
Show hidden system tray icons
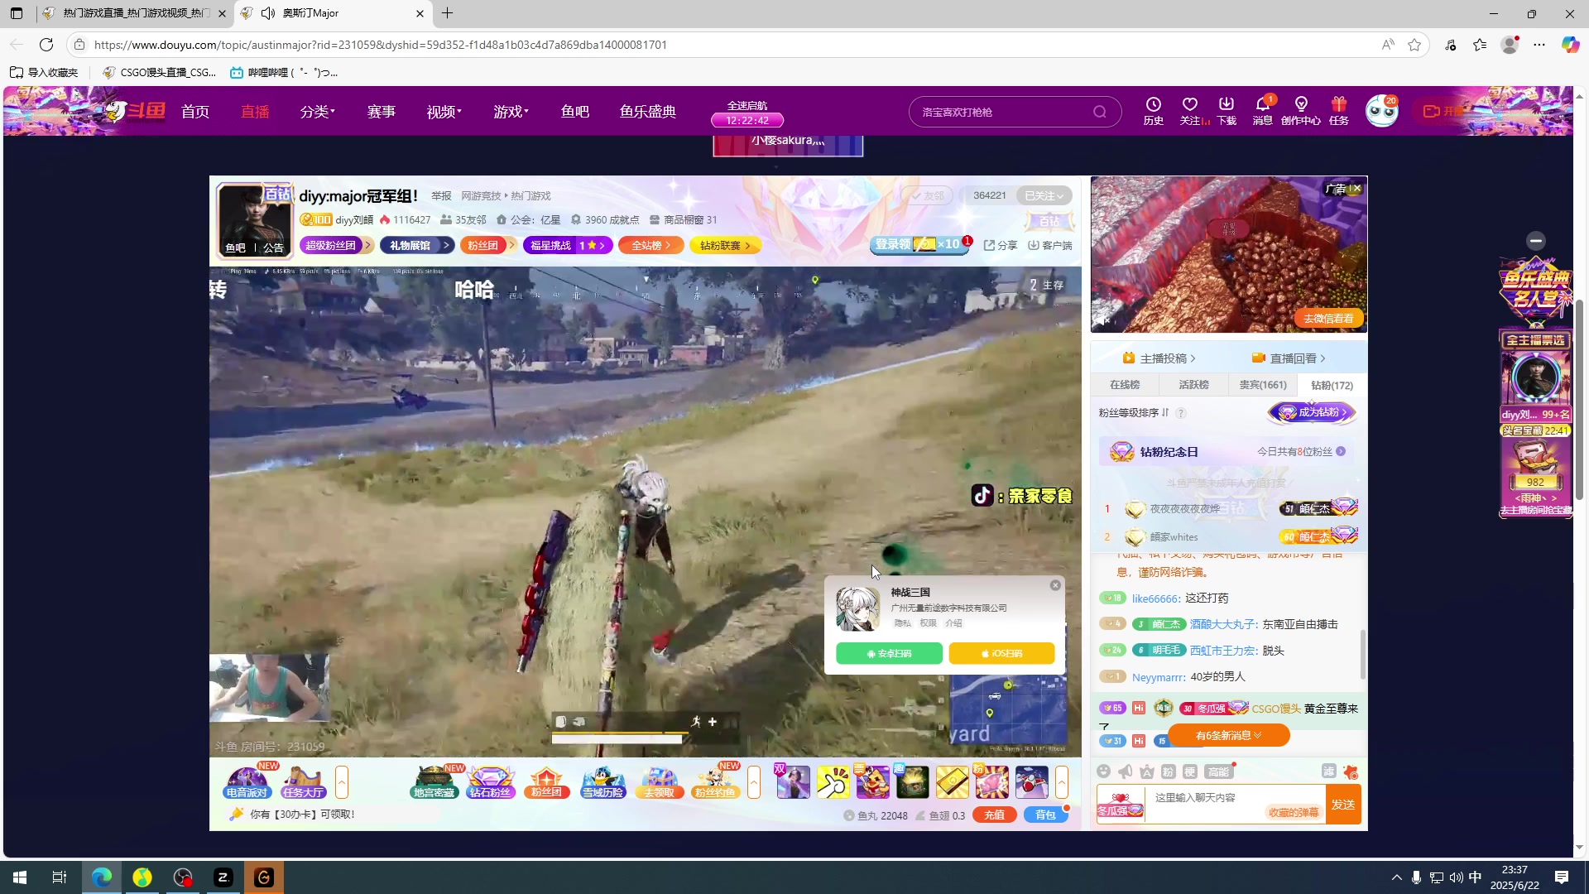pyautogui.click(x=1396, y=877)
